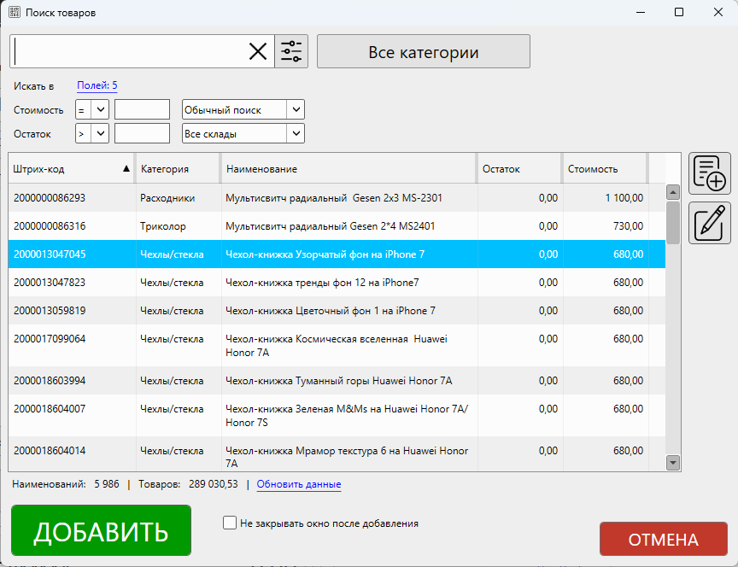Sort by the Наименование column header

point(348,169)
